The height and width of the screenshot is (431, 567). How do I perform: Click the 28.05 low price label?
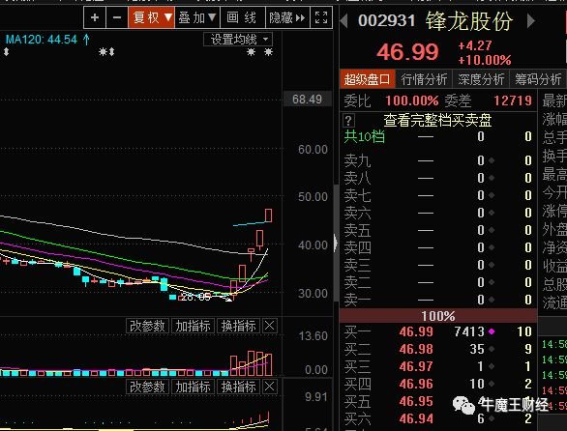(195, 297)
